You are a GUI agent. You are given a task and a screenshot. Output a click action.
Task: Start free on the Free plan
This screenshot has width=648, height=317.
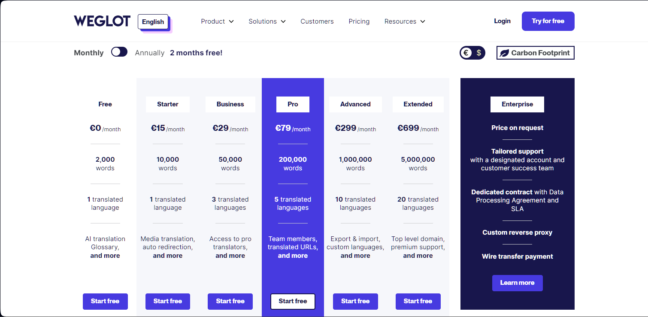(x=105, y=301)
